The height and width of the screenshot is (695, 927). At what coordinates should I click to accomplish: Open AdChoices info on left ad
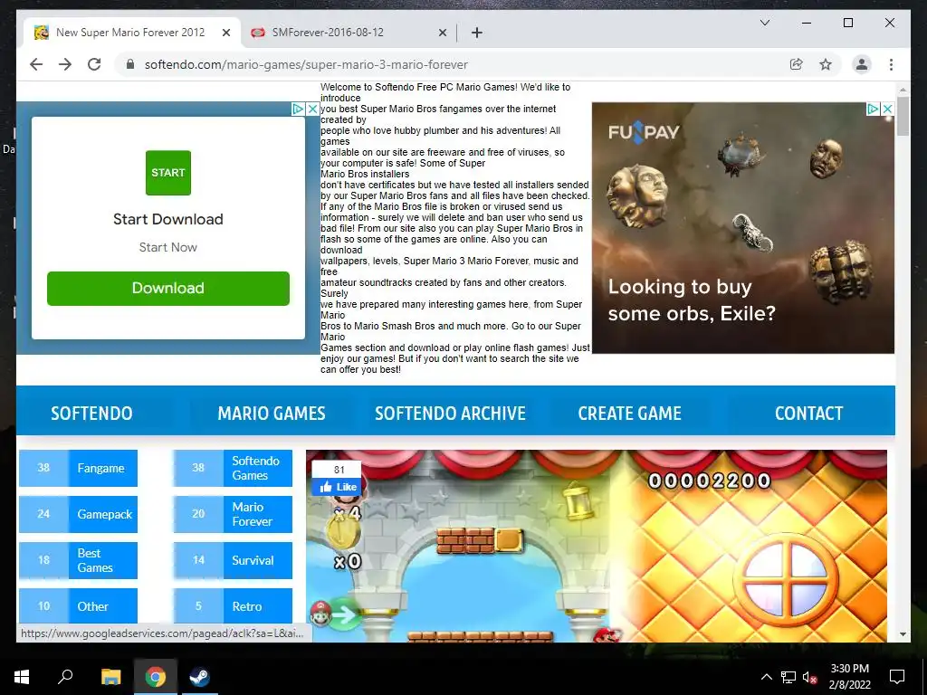(298, 109)
